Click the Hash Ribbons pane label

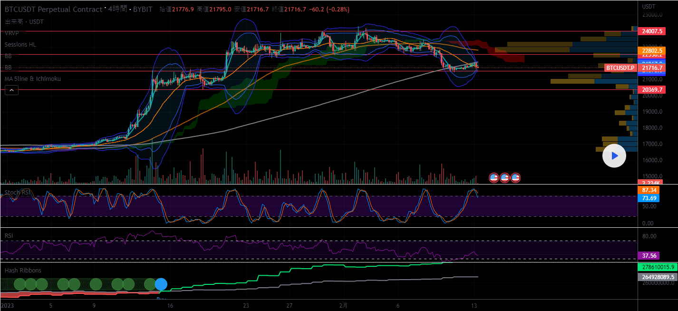click(x=23, y=271)
